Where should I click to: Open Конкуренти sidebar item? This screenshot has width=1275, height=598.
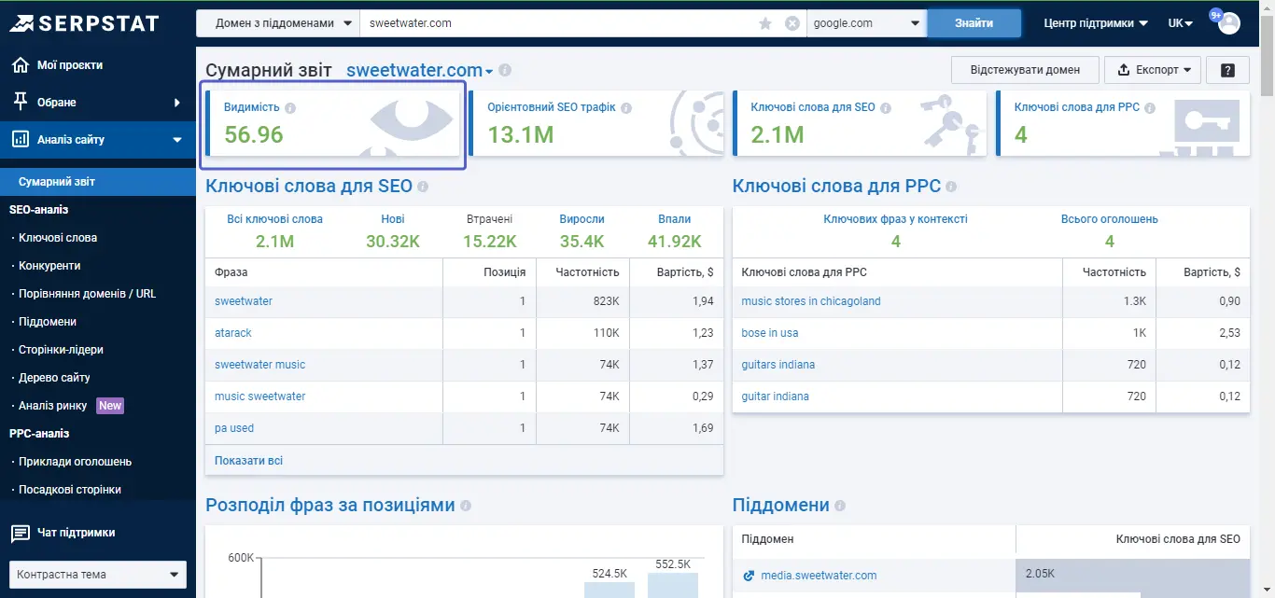coord(49,266)
